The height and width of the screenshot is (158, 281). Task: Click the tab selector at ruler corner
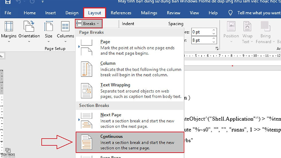pyautogui.click(x=2, y=56)
